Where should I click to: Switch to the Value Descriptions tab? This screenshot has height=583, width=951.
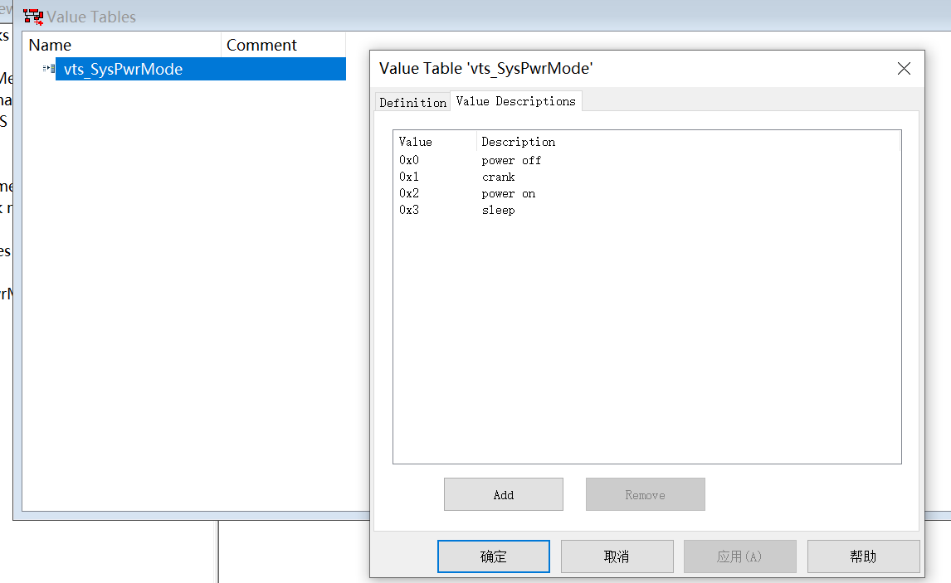click(x=515, y=101)
